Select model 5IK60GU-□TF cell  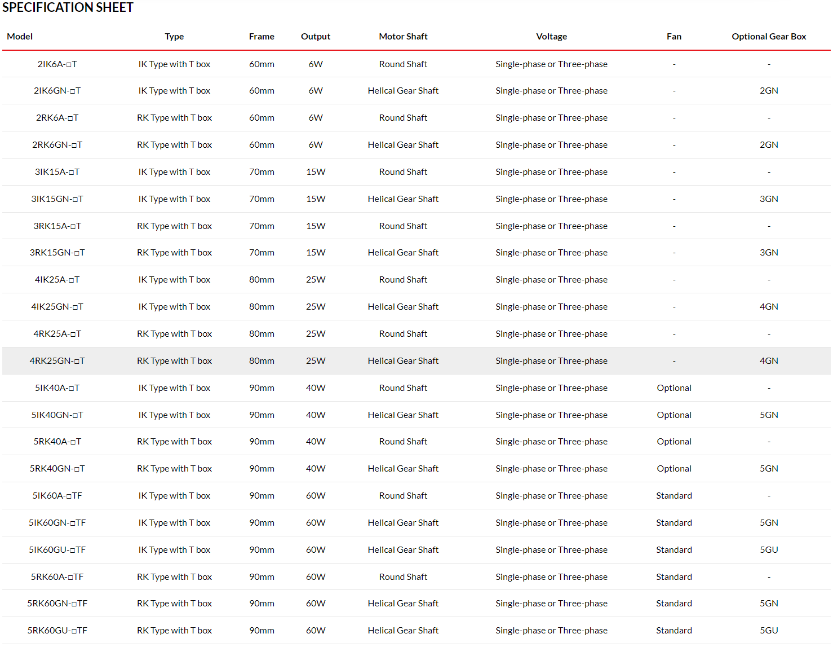point(57,550)
